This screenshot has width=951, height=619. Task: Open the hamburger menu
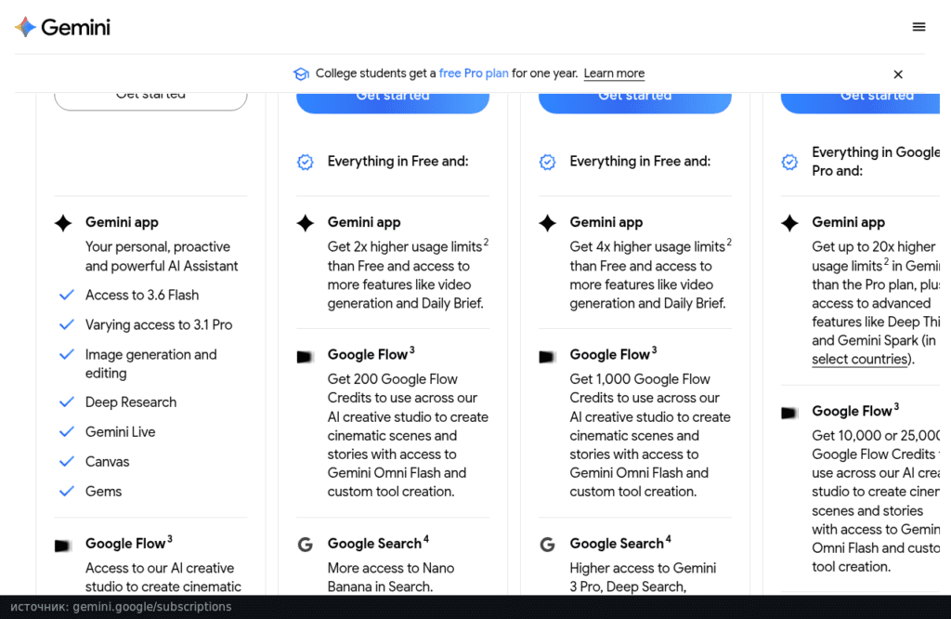pyautogui.click(x=918, y=27)
